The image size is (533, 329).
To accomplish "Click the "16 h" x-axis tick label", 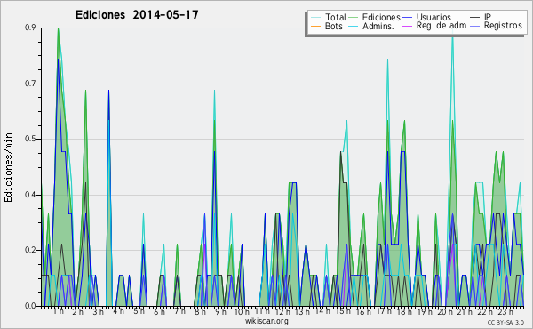I will [363, 311].
